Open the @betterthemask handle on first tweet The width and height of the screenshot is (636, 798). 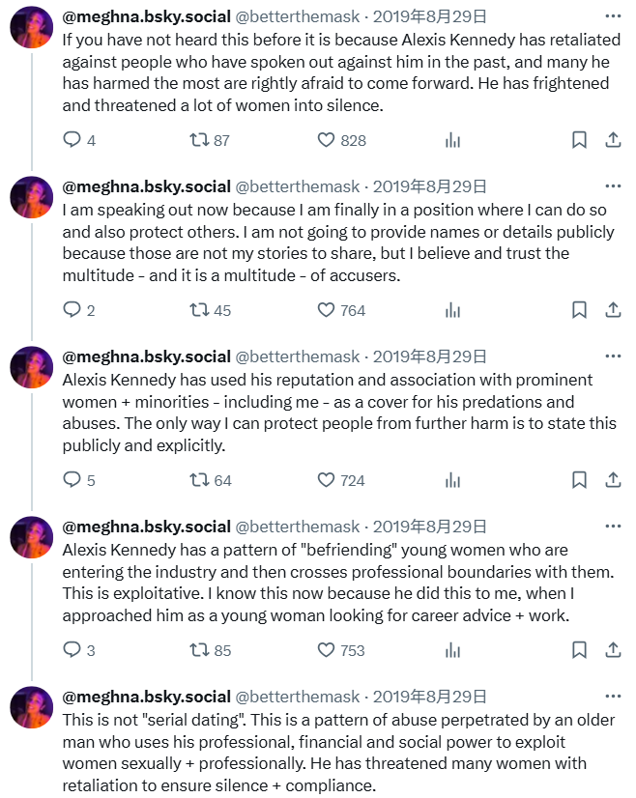(298, 16)
